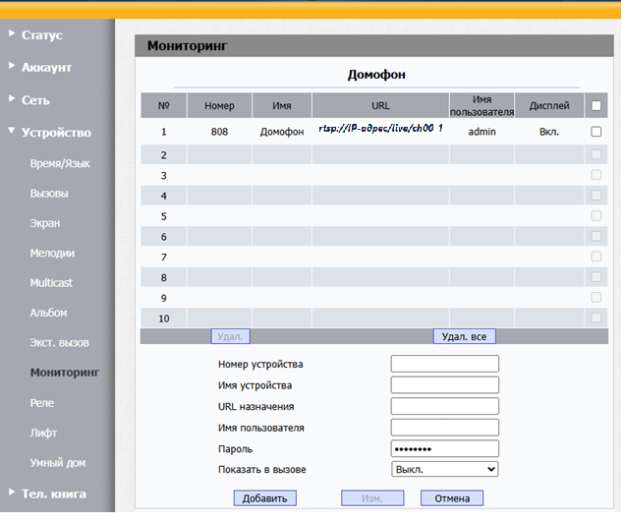Check the box for row 6
Screen dimensions: 623x521
tap(596, 236)
